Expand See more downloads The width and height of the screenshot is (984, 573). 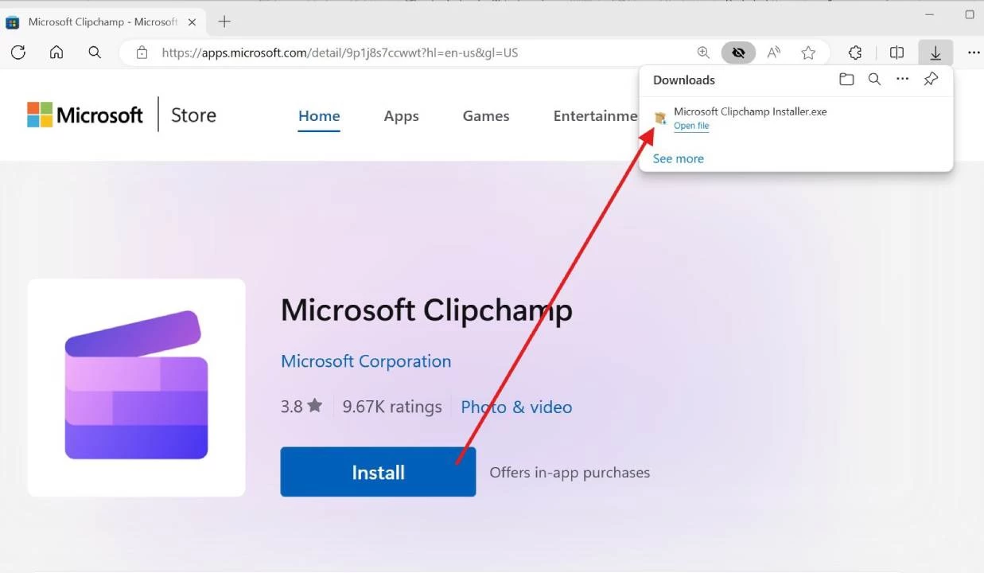pyautogui.click(x=679, y=158)
